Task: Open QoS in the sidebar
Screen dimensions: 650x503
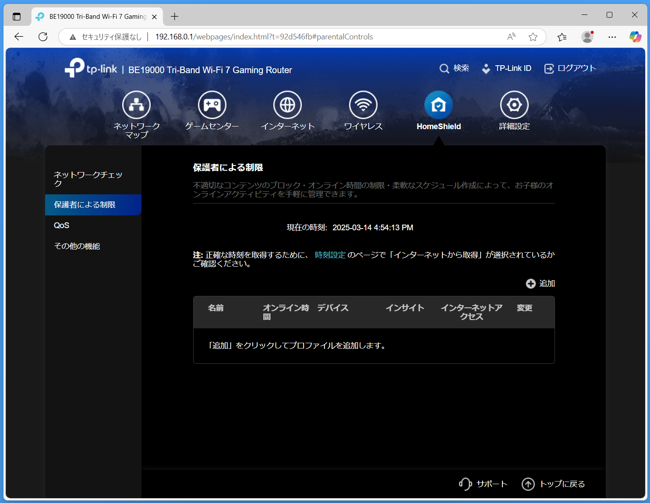Action: [x=93, y=225]
